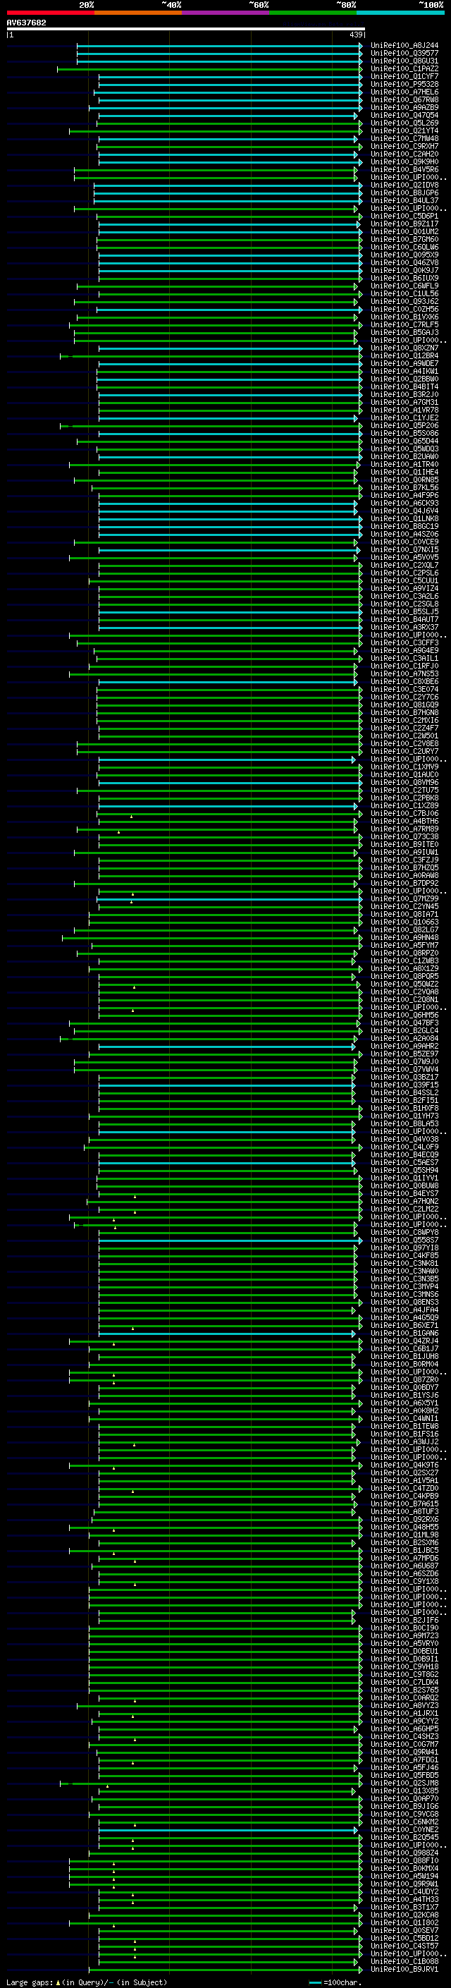The width and height of the screenshot is (451, 1988).
Task: Select hit label UniRef100_Q21YT4
Action: coord(404,131)
